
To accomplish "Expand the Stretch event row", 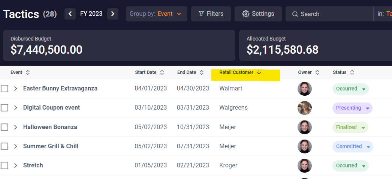I will tap(16, 165).
